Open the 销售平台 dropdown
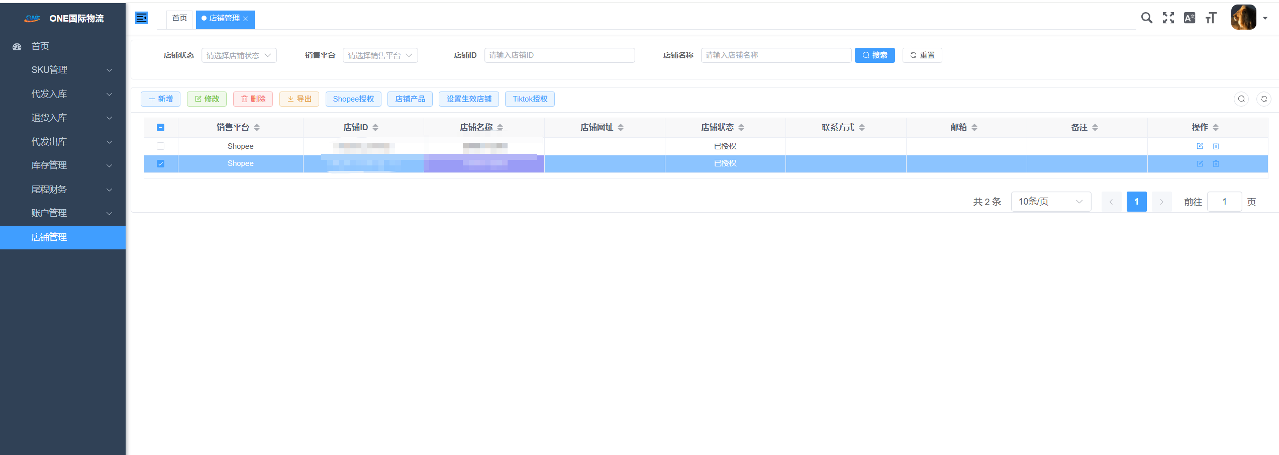 380,55
